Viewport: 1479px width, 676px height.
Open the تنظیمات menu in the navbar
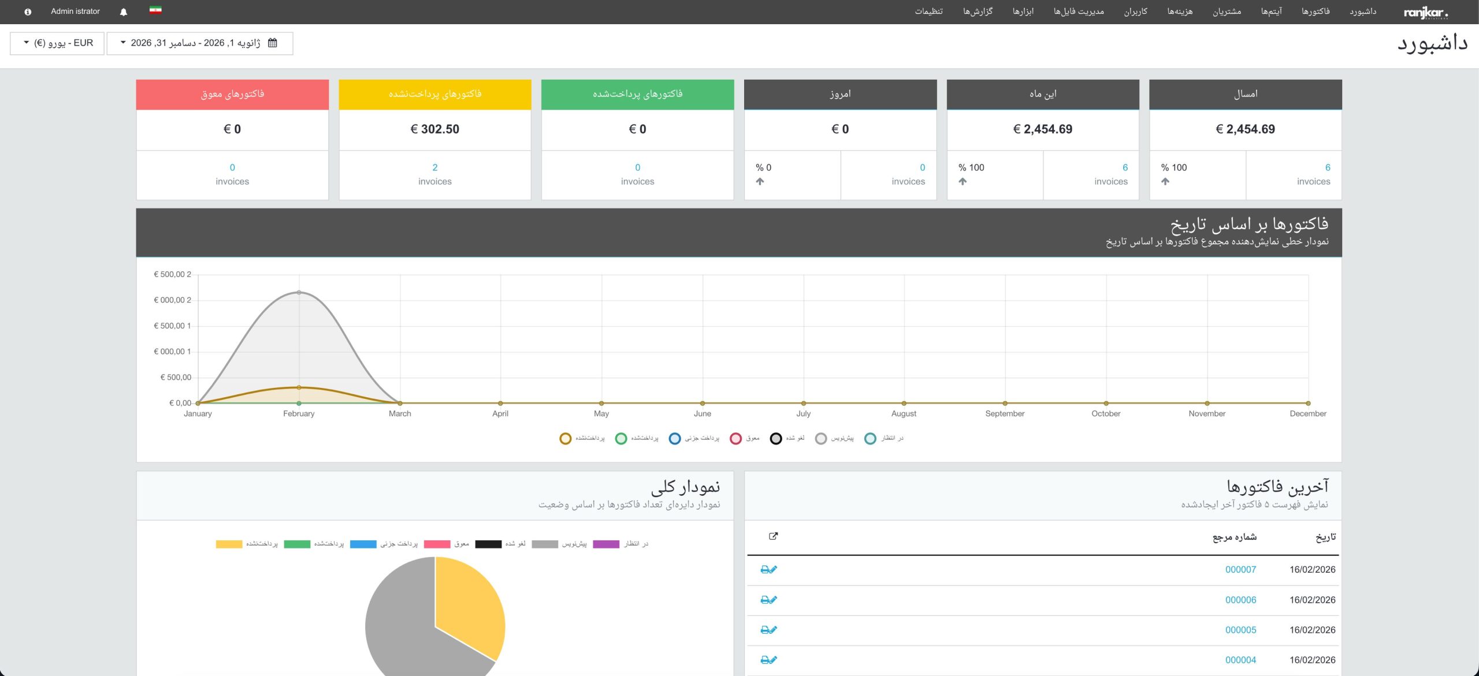(928, 12)
